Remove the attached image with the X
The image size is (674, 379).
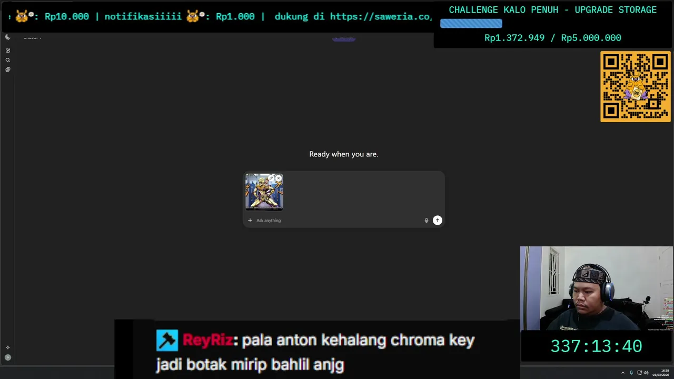[x=279, y=178]
